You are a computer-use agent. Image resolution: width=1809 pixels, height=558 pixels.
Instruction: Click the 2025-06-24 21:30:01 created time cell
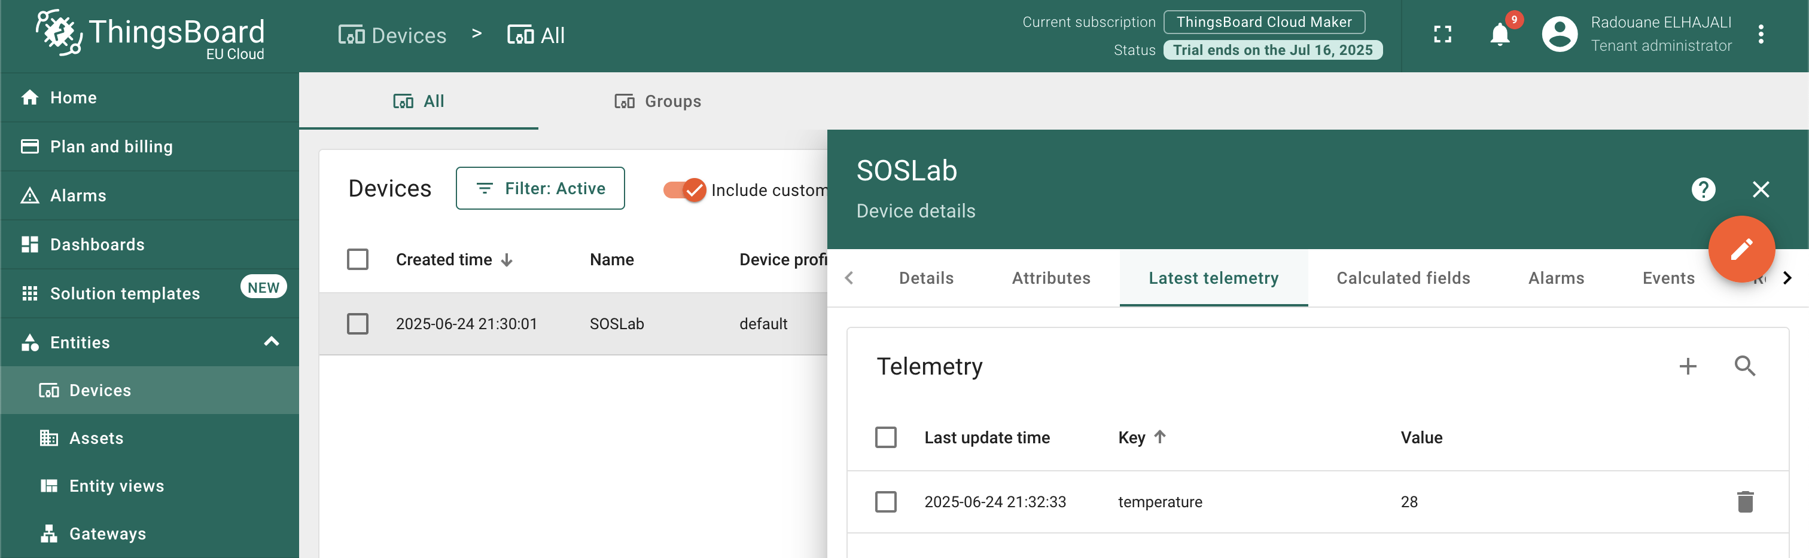pyautogui.click(x=466, y=324)
